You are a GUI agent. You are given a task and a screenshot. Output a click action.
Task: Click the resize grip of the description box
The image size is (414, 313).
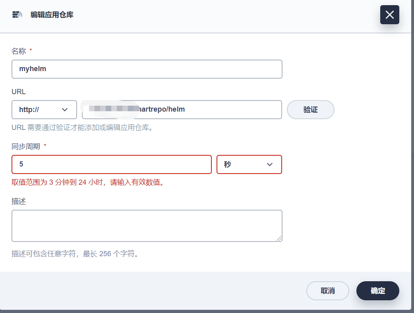point(280,239)
